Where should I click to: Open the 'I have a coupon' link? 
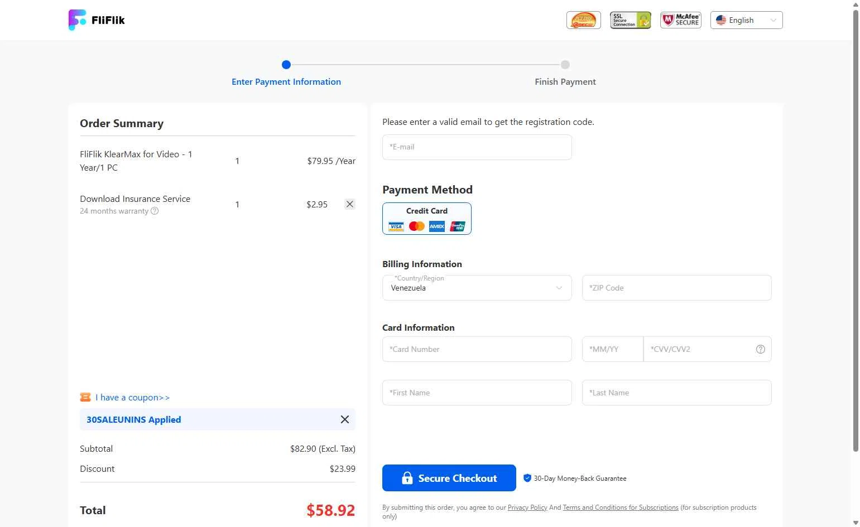point(132,398)
